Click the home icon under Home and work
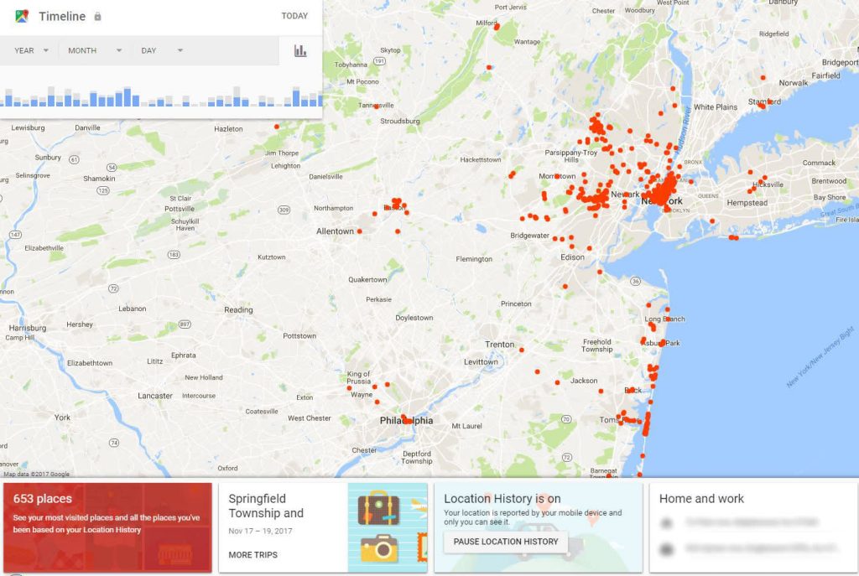The height and width of the screenshot is (576, 859). [x=666, y=523]
